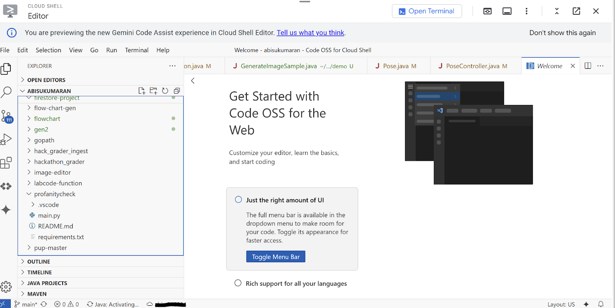Screen dimensions: 615x308
Task: Expand the JAVA PROJECTS section
Action: click(x=47, y=283)
